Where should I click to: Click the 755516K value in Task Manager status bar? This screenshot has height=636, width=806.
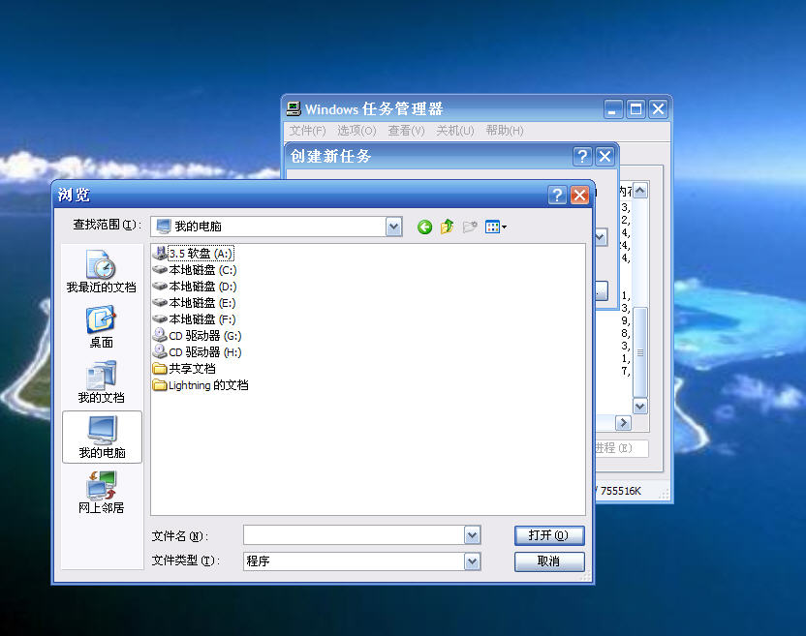pyautogui.click(x=620, y=491)
